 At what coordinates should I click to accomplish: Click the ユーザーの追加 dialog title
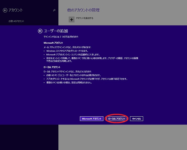(56, 31)
